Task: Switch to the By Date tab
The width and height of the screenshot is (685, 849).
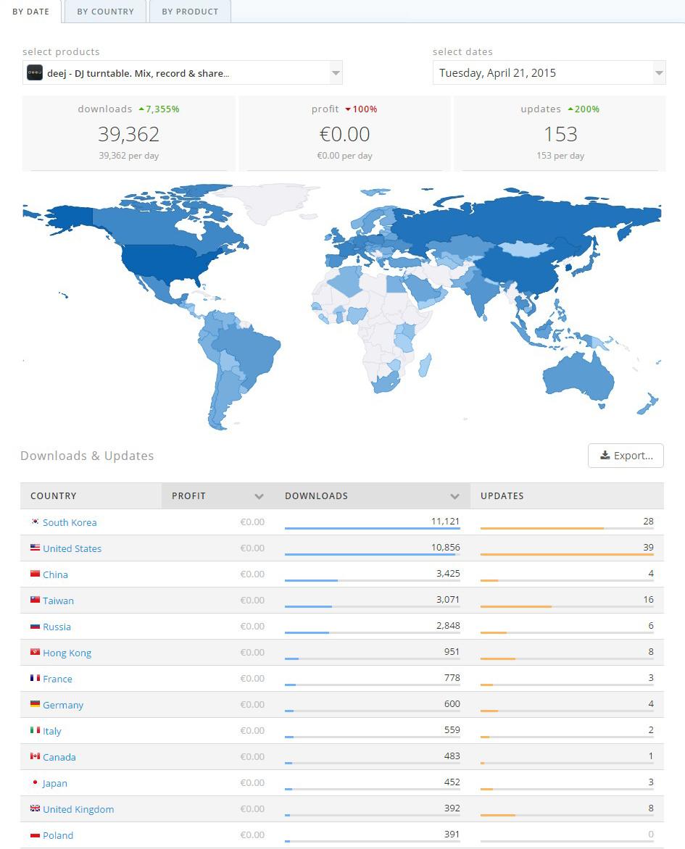Action: 31,12
